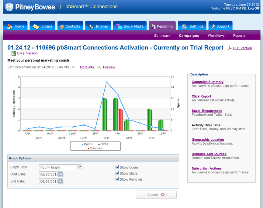Click the Images film strip icon
This screenshot has width=263, height=208.
(91, 26)
